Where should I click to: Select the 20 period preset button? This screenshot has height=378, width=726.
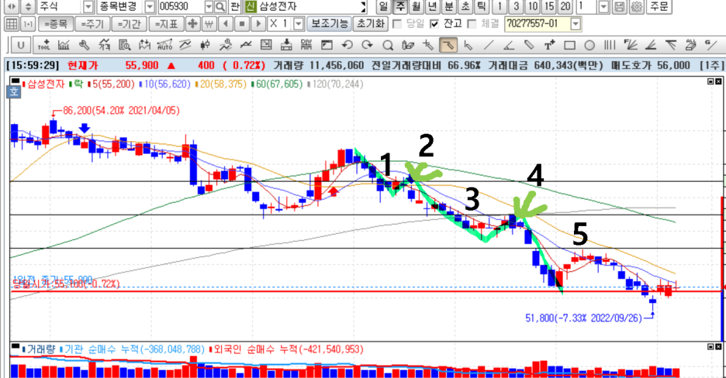click(565, 7)
